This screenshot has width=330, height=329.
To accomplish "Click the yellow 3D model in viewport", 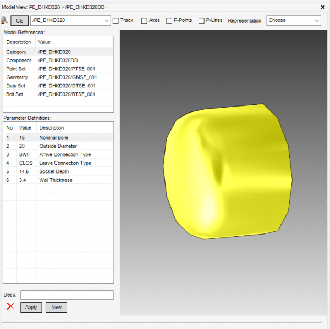I will click(226, 170).
